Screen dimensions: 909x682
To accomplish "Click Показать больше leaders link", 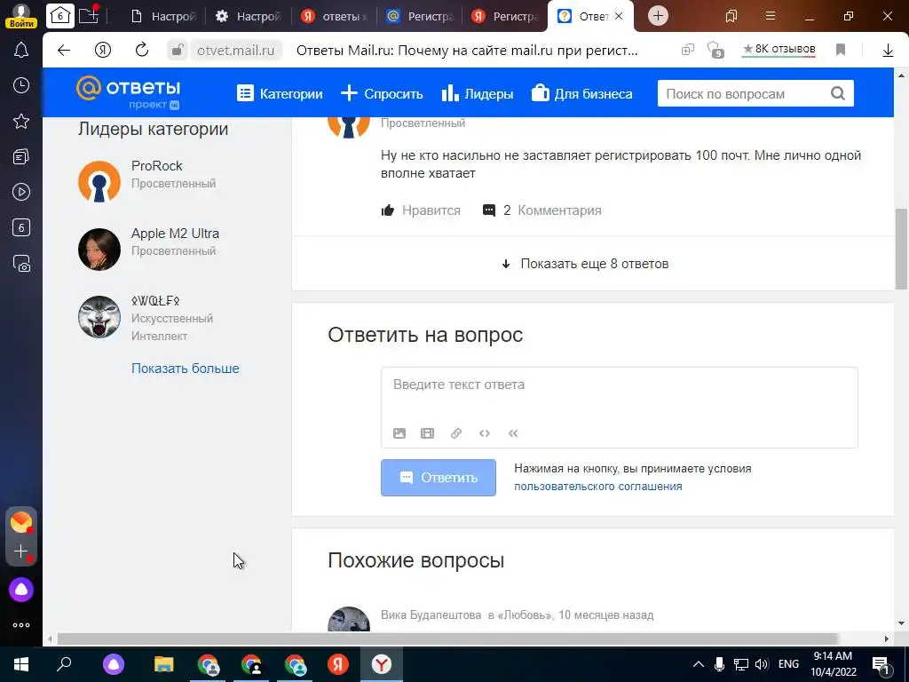I will 185,369.
